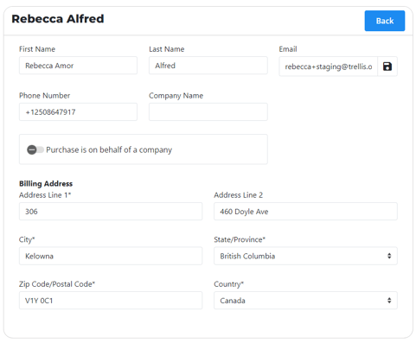
Task: Focus the City field containing Kelowna
Action: [111, 256]
